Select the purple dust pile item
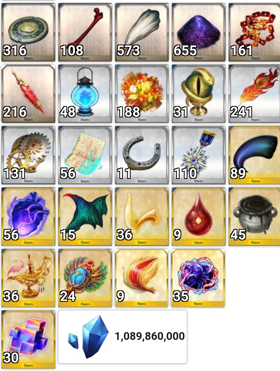Screen dimensions: 280x371 click(x=199, y=32)
